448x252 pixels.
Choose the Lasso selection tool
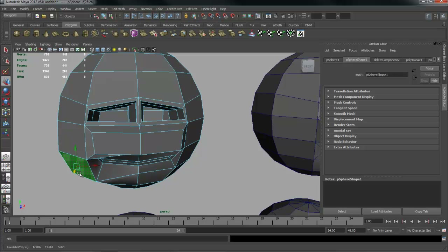(x=6, y=61)
